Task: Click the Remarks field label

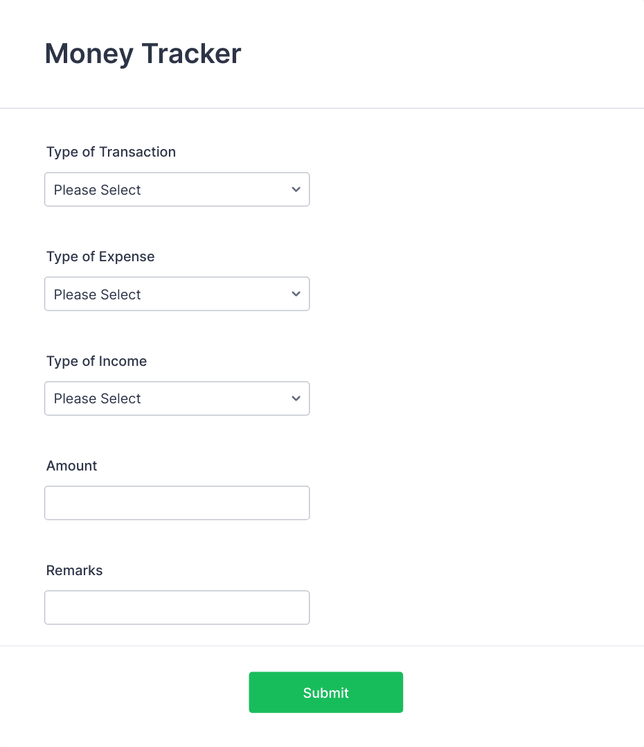Action: pos(74,570)
